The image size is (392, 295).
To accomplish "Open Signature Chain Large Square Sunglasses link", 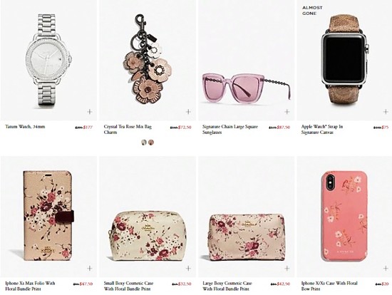I will pos(230,129).
